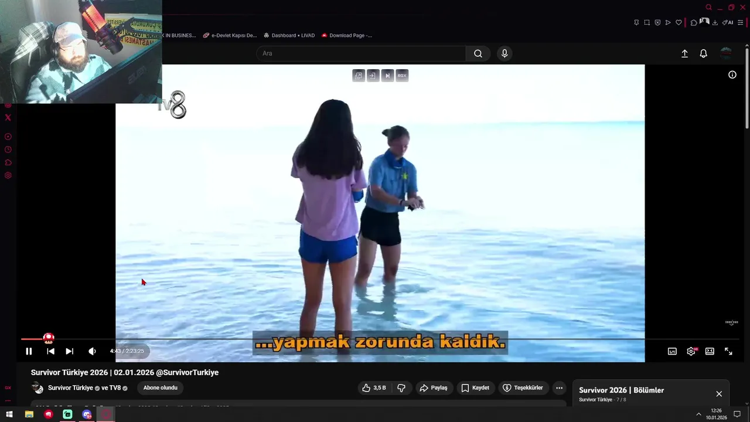Screen dimensions: 750x422
Task: Save video with the Kaydet button
Action: 475,387
